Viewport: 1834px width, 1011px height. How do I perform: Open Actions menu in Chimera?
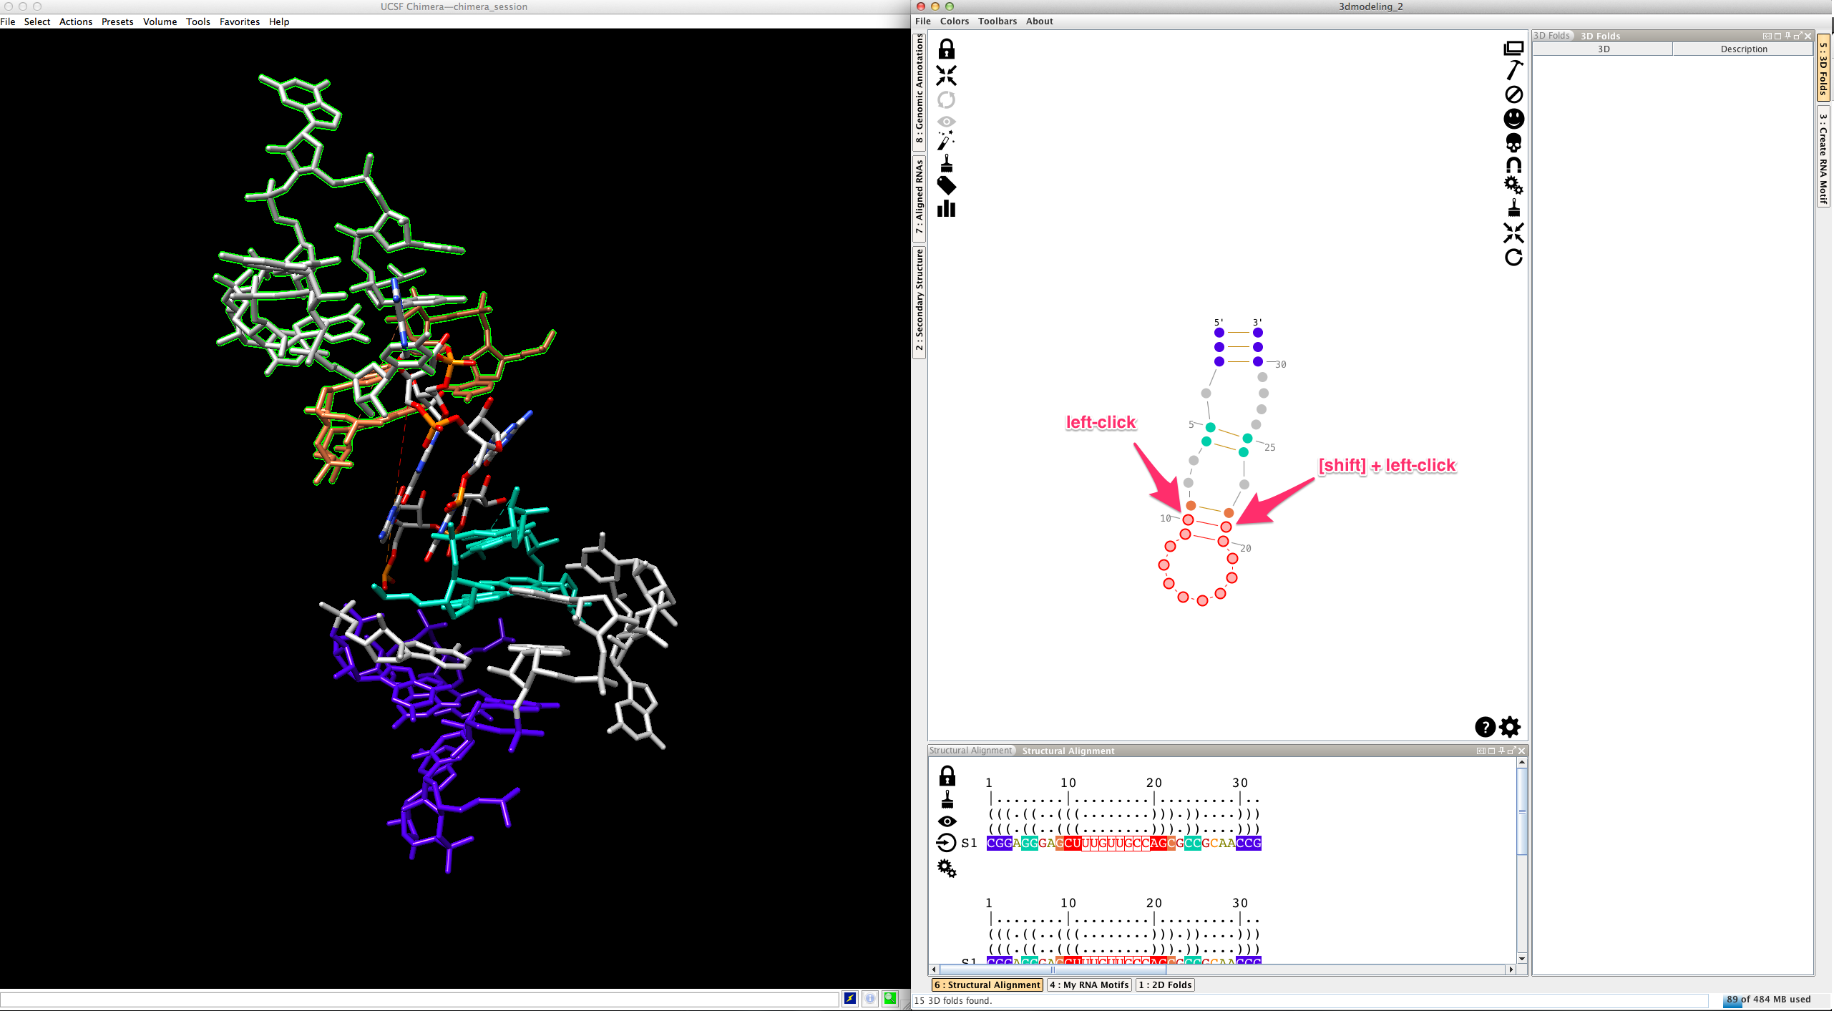pos(76,21)
